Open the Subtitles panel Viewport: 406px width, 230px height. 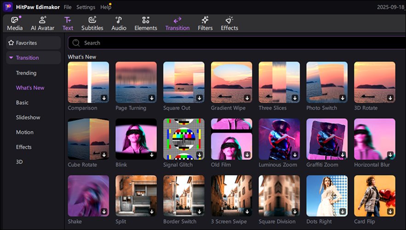(x=92, y=20)
